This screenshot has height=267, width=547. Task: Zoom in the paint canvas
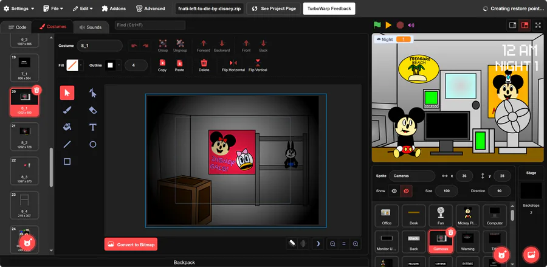pos(356,244)
